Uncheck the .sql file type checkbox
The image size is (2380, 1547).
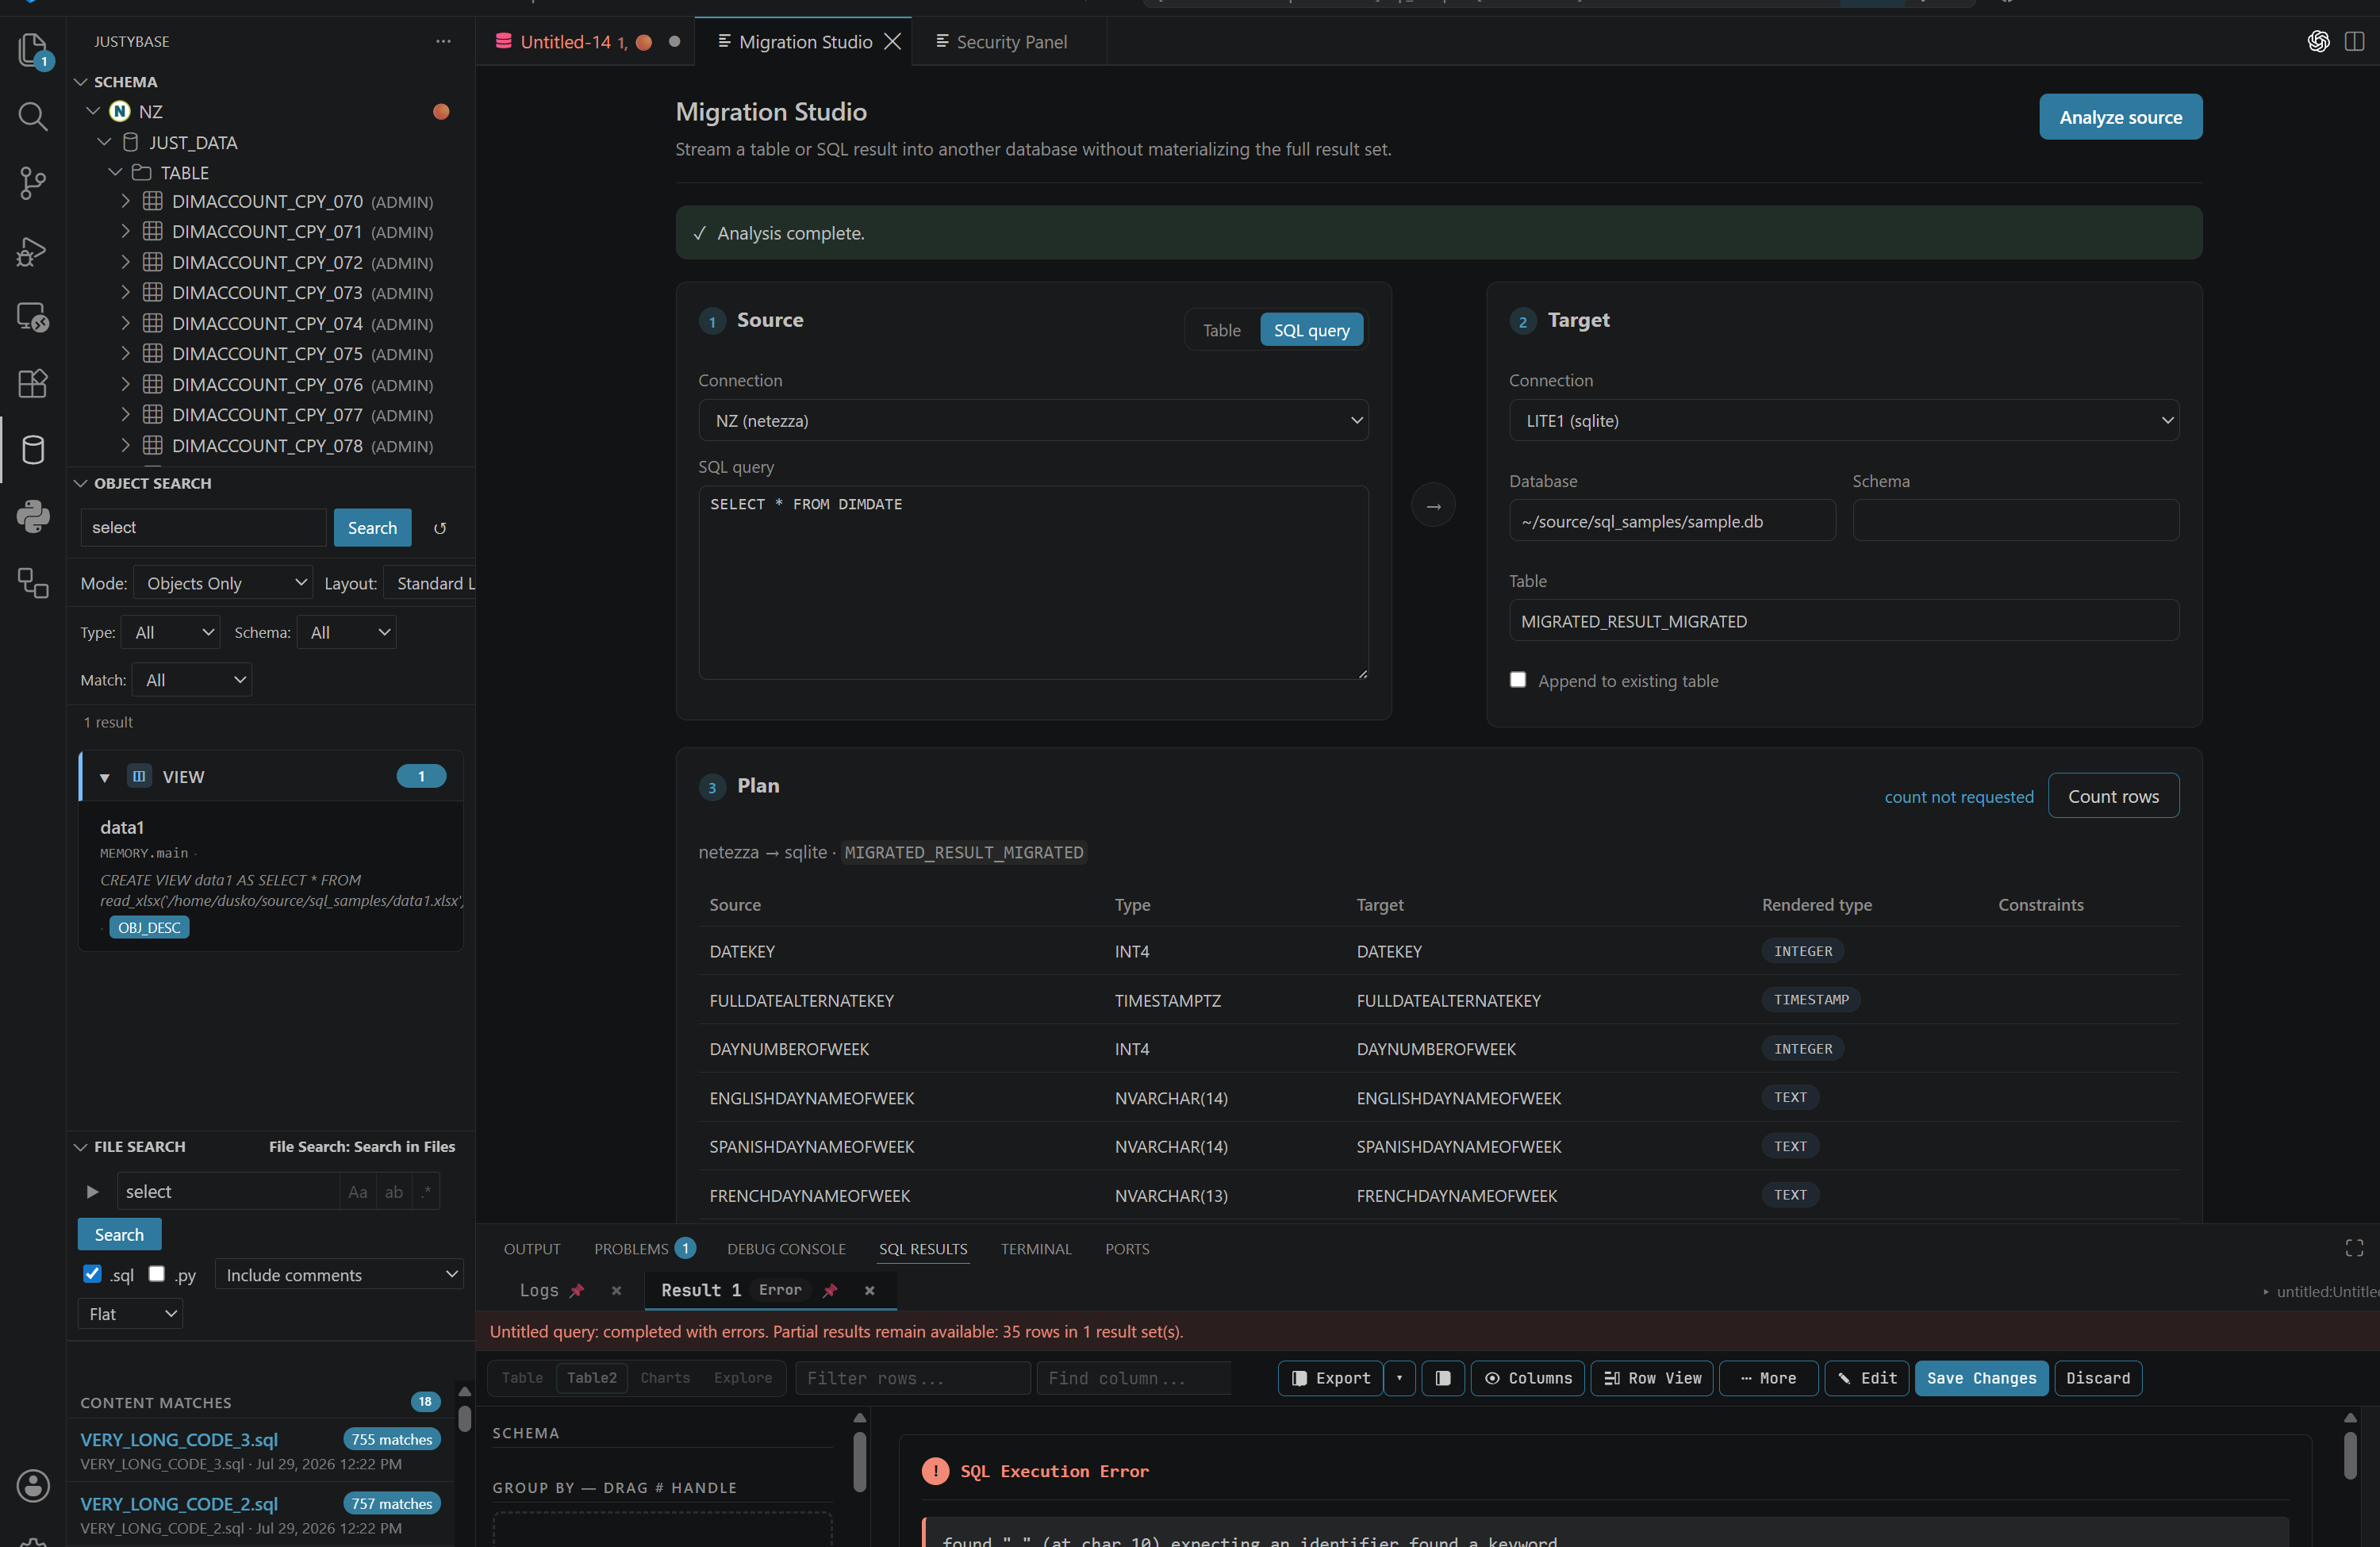pyautogui.click(x=92, y=1274)
